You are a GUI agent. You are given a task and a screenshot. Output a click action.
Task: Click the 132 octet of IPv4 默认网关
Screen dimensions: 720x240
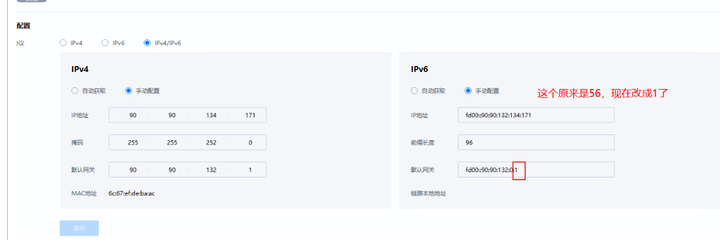[211, 170]
